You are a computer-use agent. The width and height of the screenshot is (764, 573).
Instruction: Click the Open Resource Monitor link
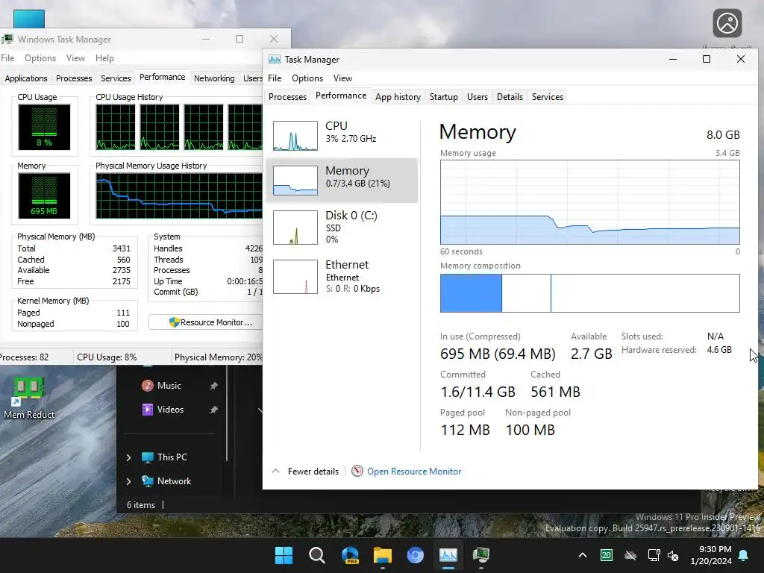click(414, 472)
